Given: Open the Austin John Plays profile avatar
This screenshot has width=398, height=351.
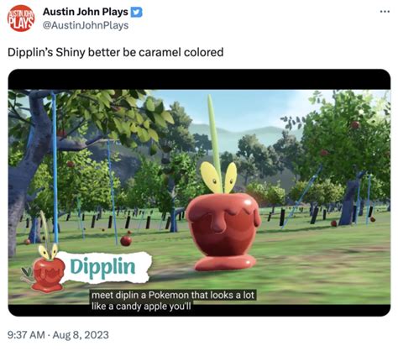Looking at the screenshot, I should (x=21, y=18).
